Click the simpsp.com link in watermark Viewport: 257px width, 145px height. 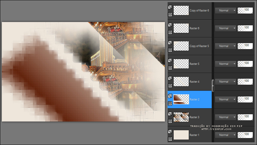216,129
